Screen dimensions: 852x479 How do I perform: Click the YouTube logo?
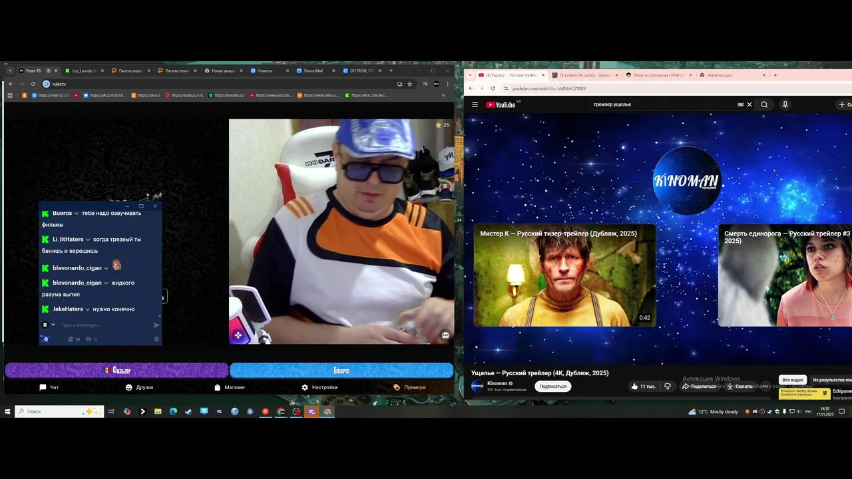(502, 104)
